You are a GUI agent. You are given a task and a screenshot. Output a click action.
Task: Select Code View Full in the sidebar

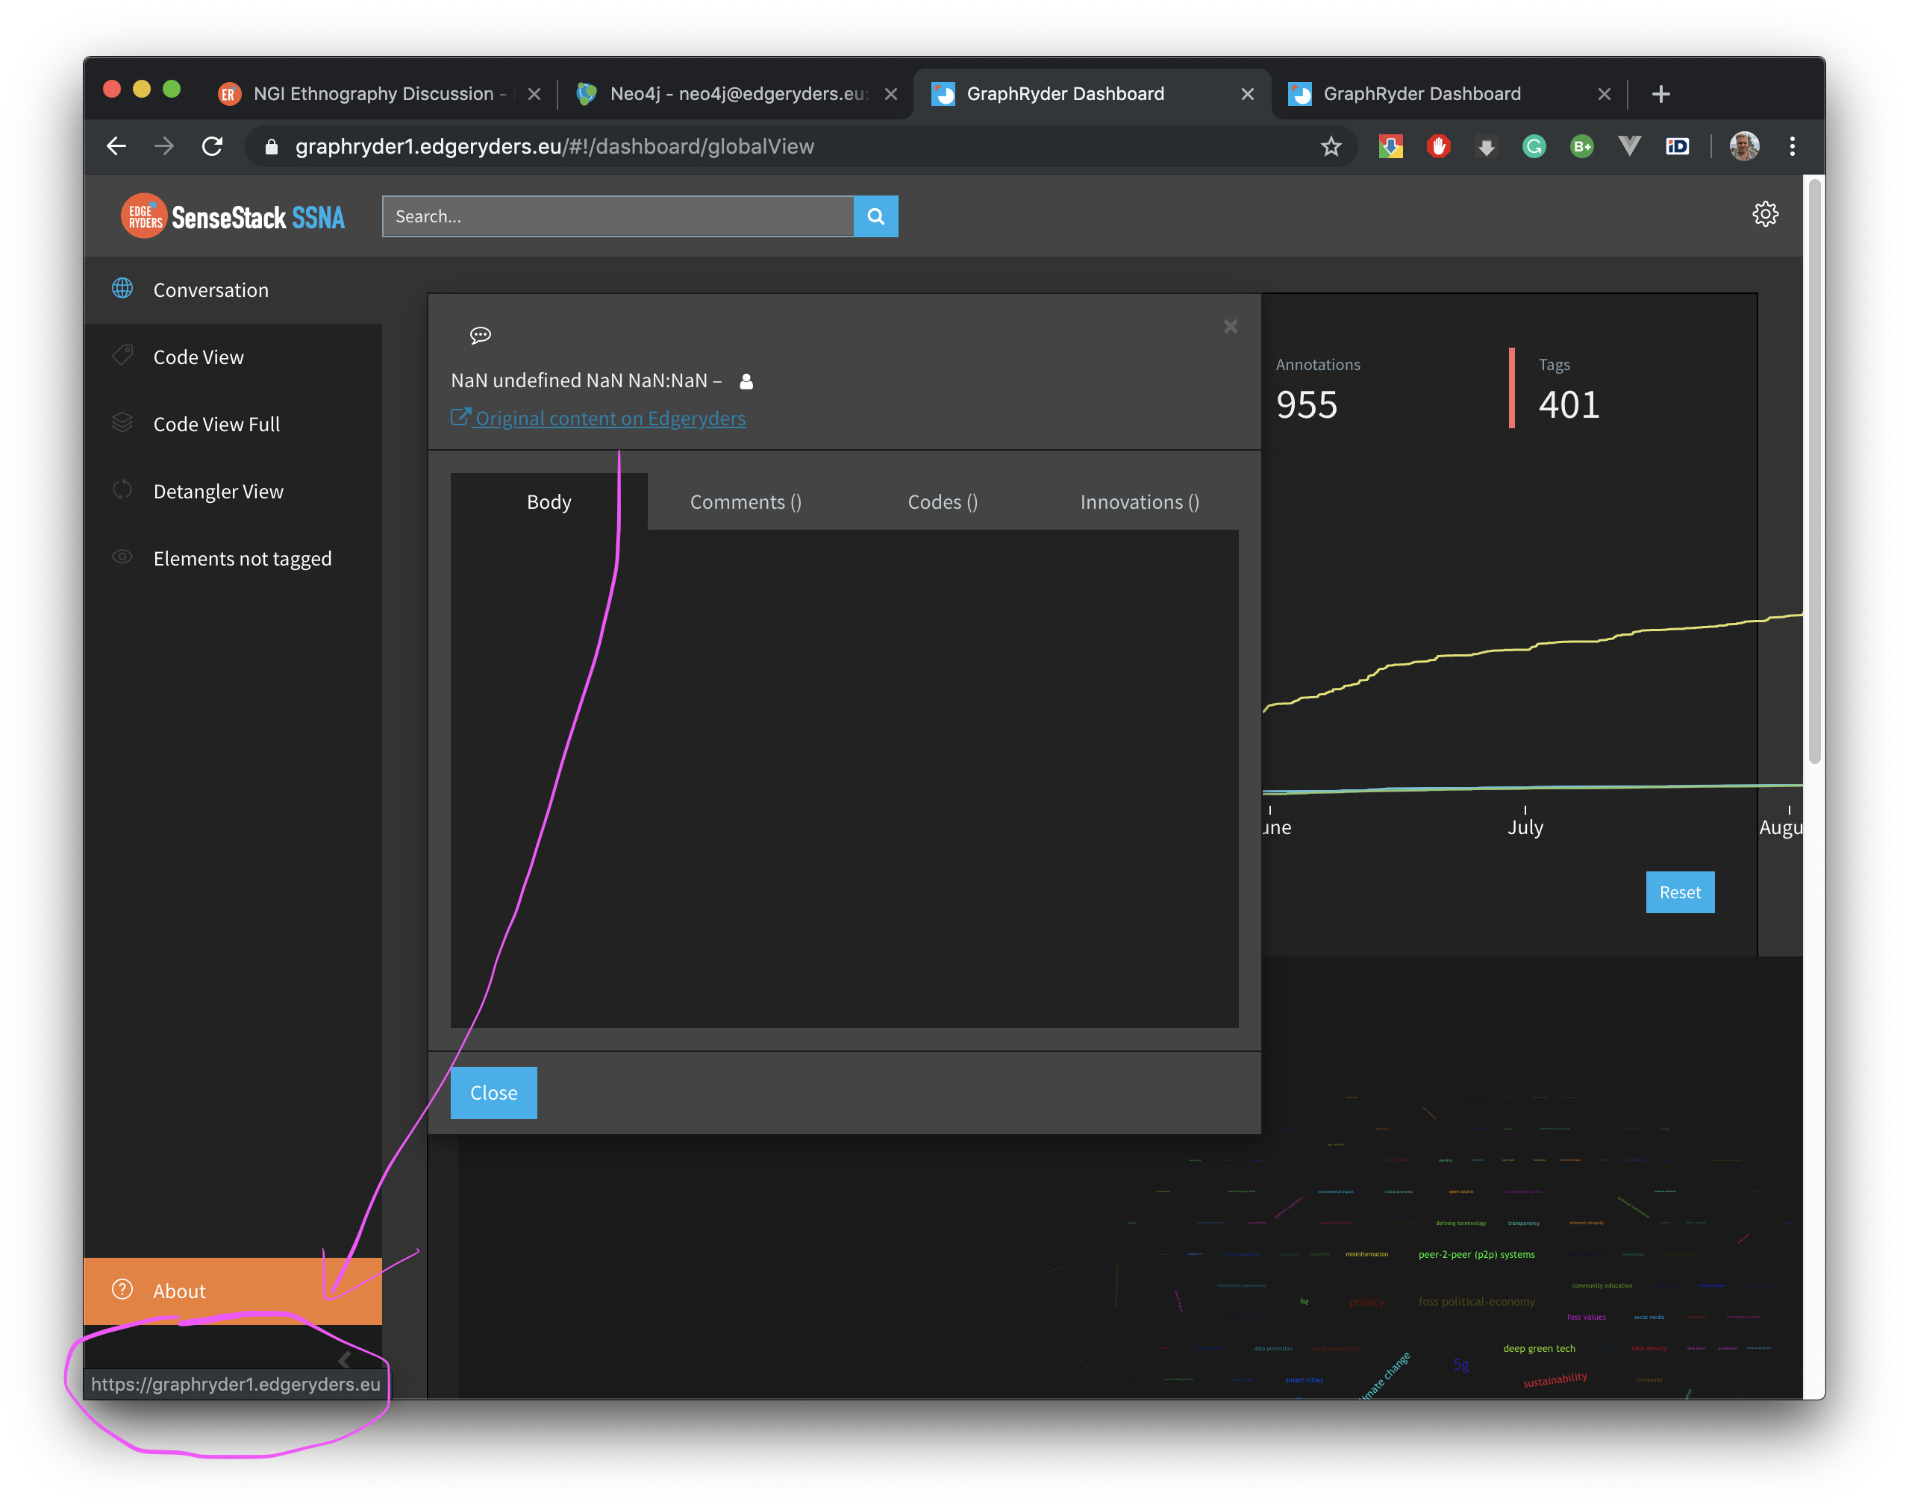(x=233, y=425)
